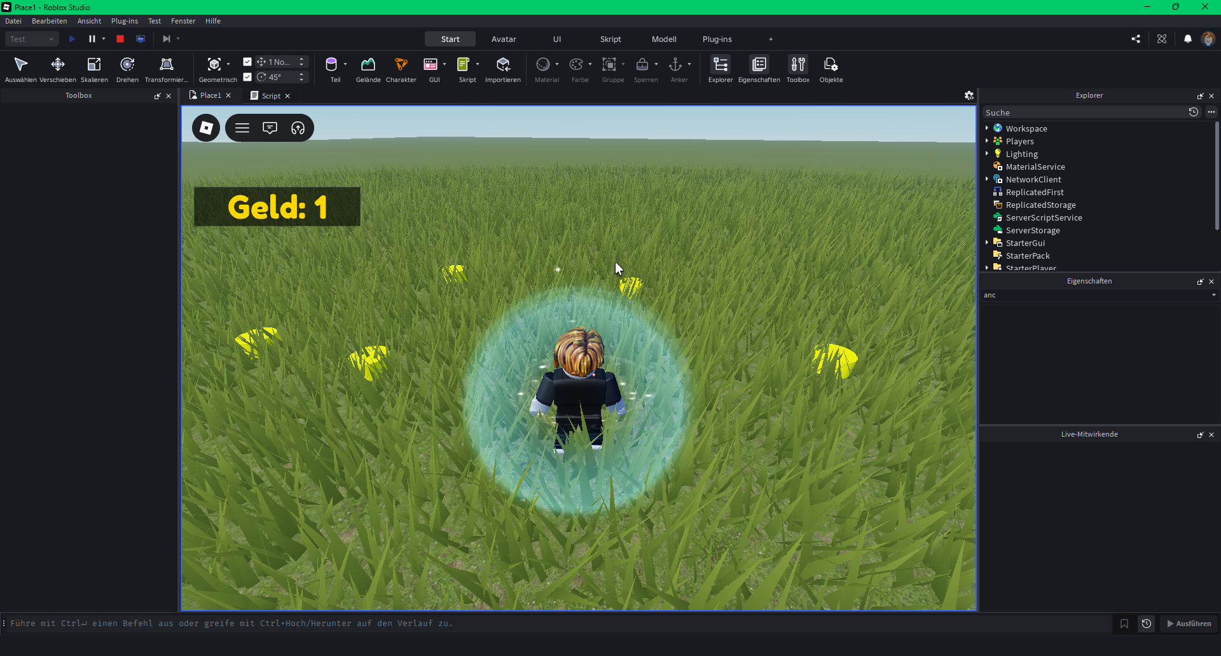Open the notifications bell
This screenshot has height=656, width=1221.
pyautogui.click(x=1187, y=39)
